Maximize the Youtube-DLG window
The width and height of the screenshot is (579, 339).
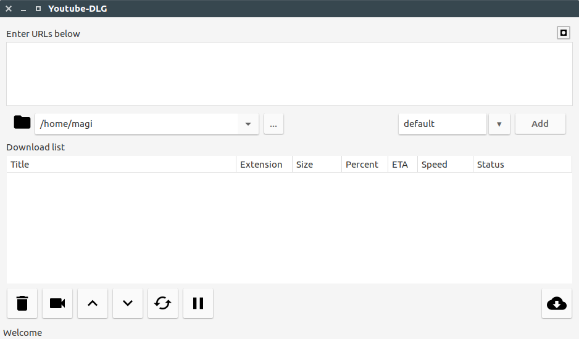tap(38, 9)
